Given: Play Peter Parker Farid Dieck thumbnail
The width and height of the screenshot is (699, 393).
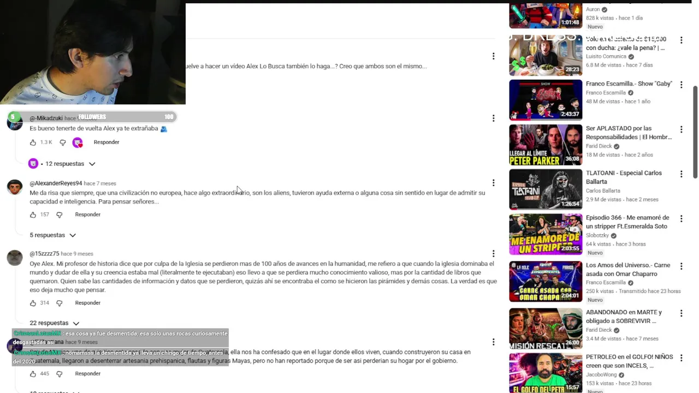Looking at the screenshot, I should (546, 145).
